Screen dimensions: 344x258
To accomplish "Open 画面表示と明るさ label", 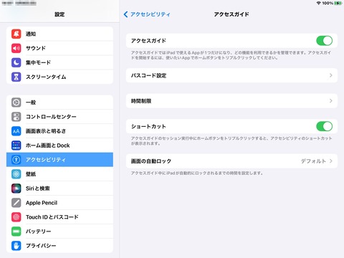I will point(46,131).
